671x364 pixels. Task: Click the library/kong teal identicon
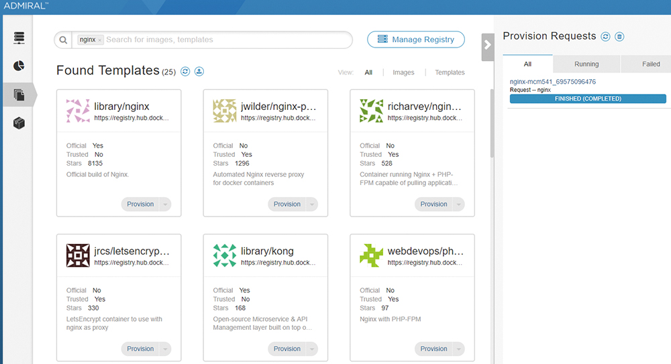tap(225, 255)
